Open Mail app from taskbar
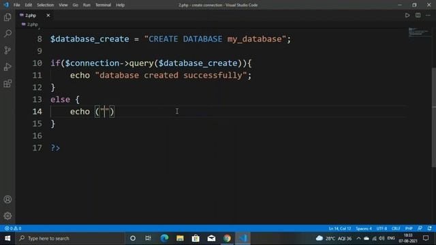 click(211, 238)
